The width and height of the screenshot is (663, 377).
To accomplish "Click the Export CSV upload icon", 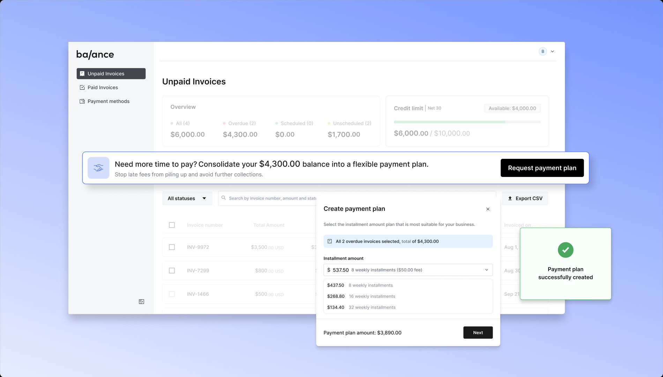I will click(x=510, y=198).
